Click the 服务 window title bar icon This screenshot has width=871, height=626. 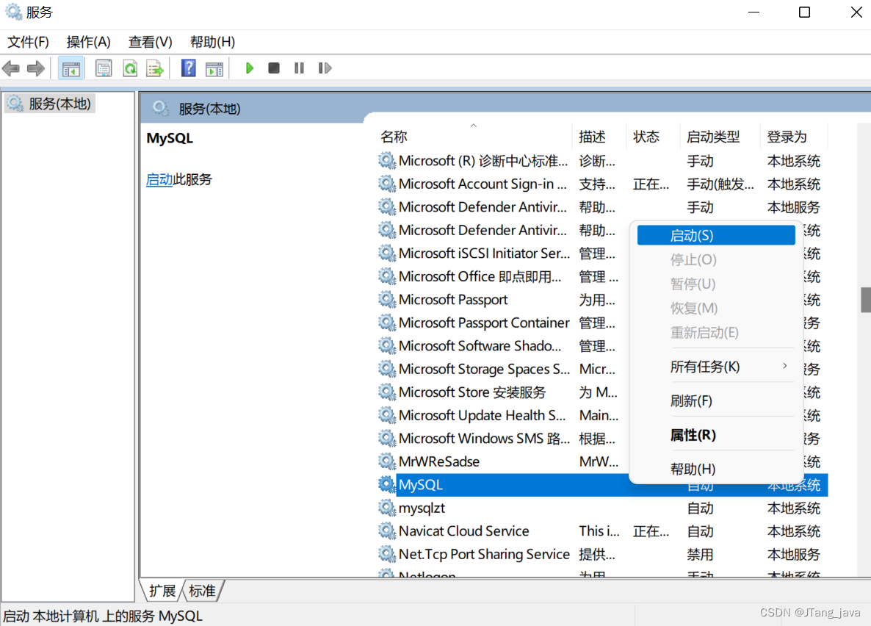[13, 12]
